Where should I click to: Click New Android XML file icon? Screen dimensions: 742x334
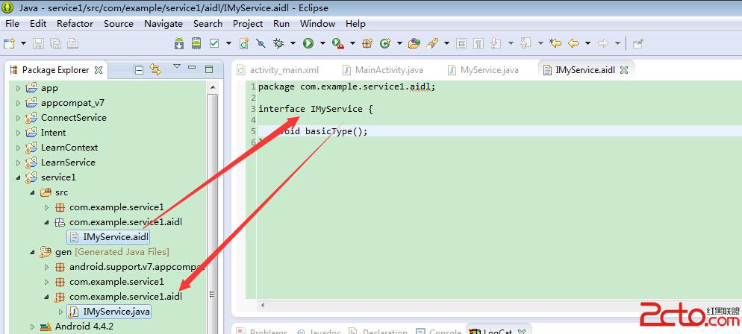[x=243, y=43]
